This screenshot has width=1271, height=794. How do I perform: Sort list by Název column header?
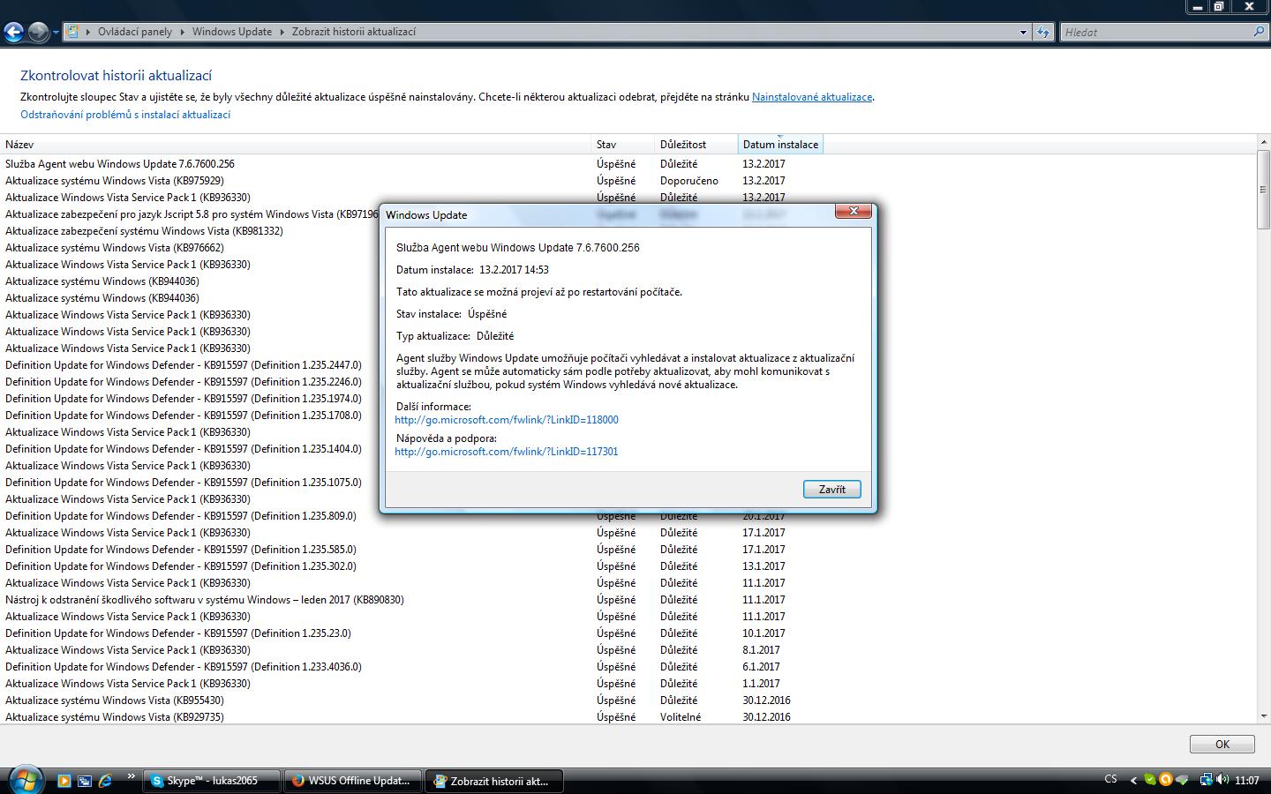(x=296, y=145)
